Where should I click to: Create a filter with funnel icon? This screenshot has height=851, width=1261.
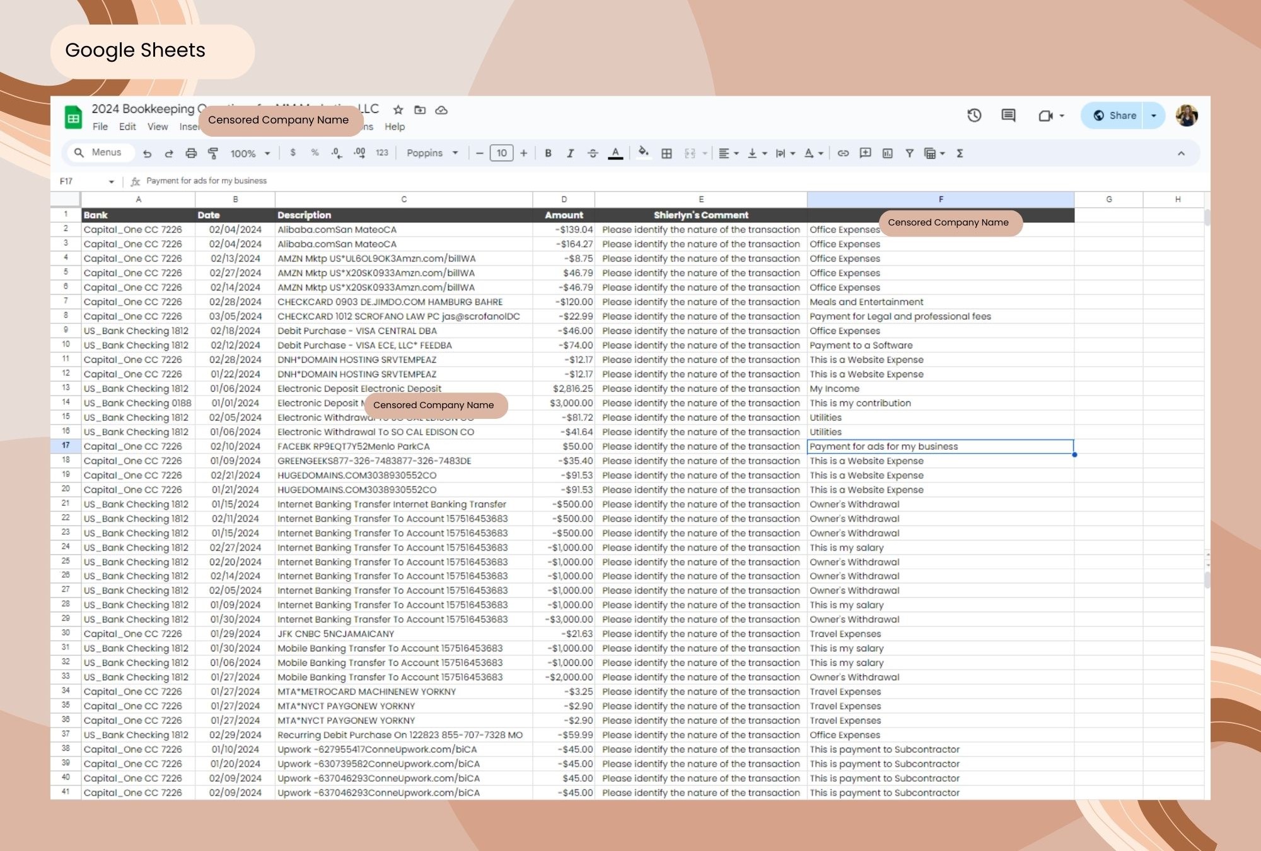[909, 153]
